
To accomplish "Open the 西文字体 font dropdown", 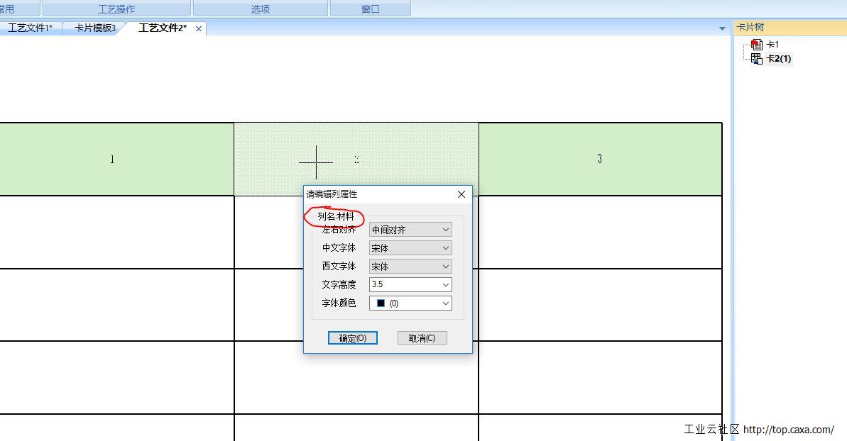I will tap(410, 267).
